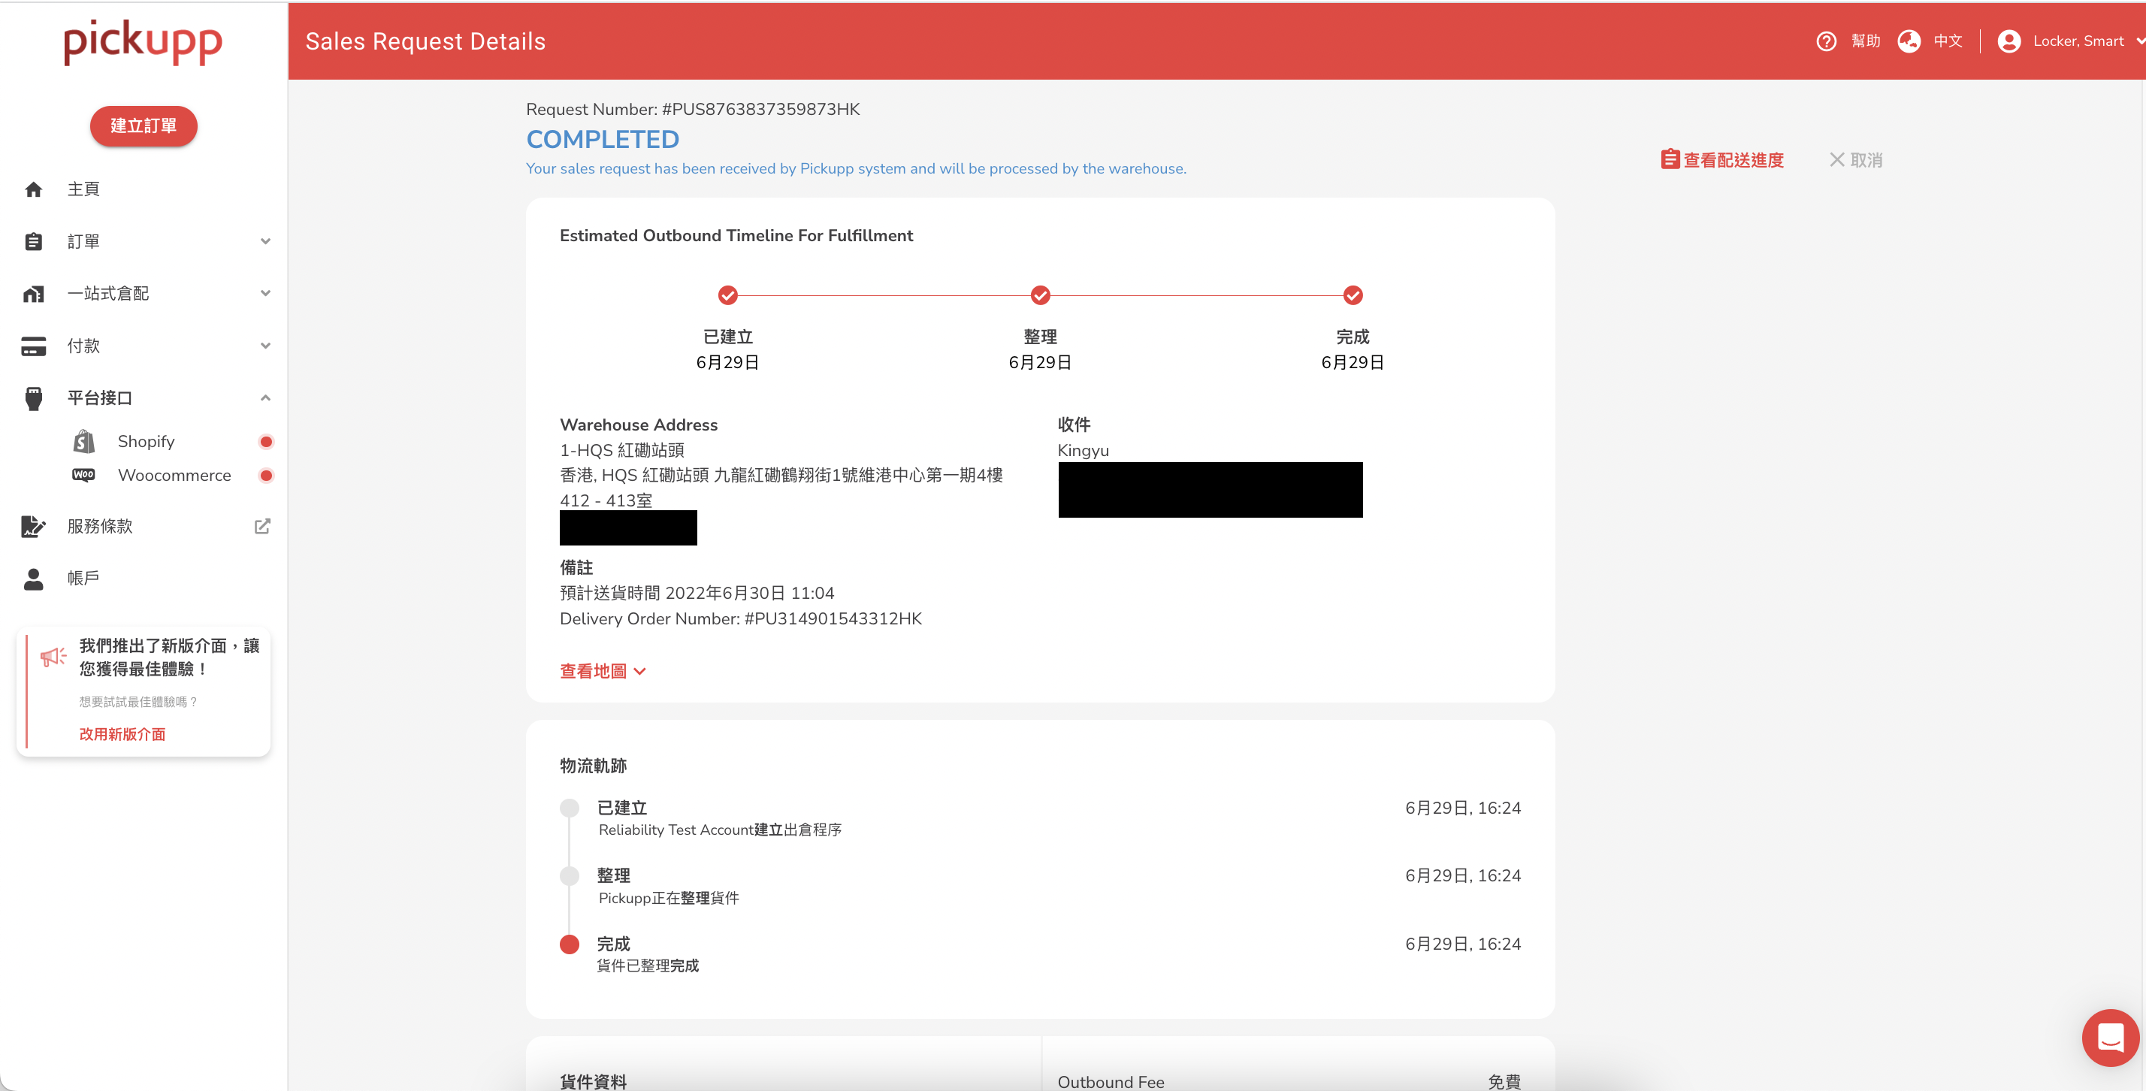Click the 訂單 clipboard icon

point(33,241)
